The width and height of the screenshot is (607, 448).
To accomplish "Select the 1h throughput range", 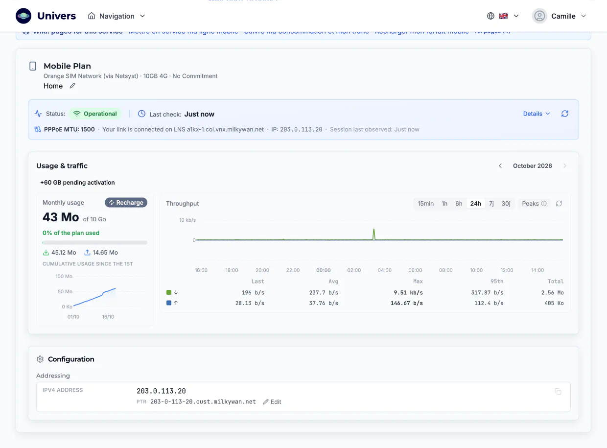I will (x=444, y=204).
